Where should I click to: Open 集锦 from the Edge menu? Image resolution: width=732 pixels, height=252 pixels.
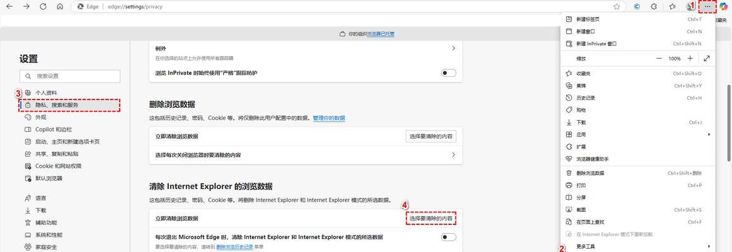click(x=638, y=86)
